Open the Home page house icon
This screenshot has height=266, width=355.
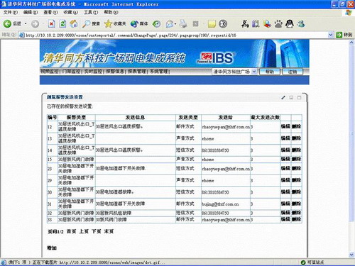(74, 23)
